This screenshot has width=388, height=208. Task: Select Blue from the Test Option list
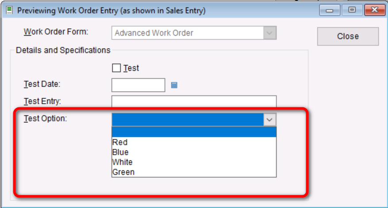pyautogui.click(x=120, y=152)
